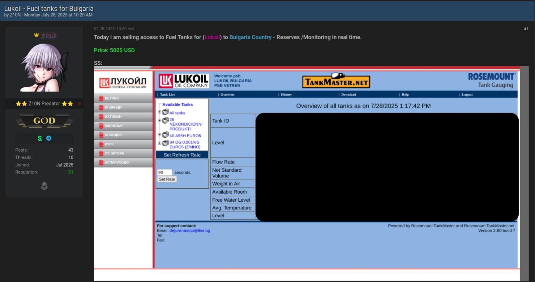Click the red tank icon beside ИХТИМАН
The height and width of the screenshot is (282, 535).
[101, 117]
